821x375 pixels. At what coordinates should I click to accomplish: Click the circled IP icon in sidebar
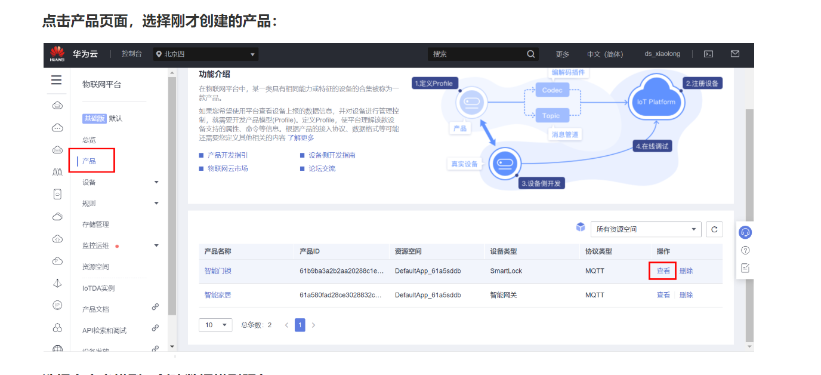click(57, 305)
